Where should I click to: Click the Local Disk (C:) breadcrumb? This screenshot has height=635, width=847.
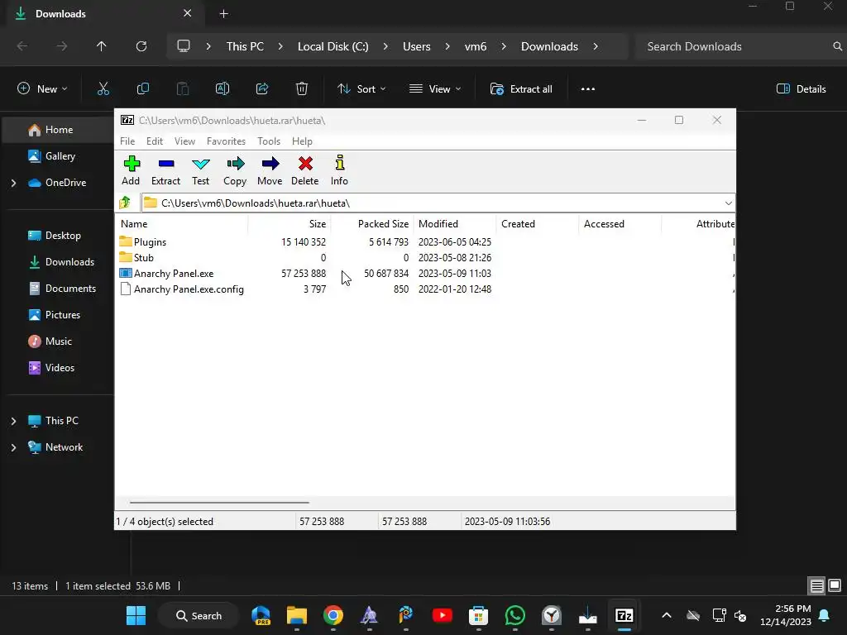tap(333, 46)
